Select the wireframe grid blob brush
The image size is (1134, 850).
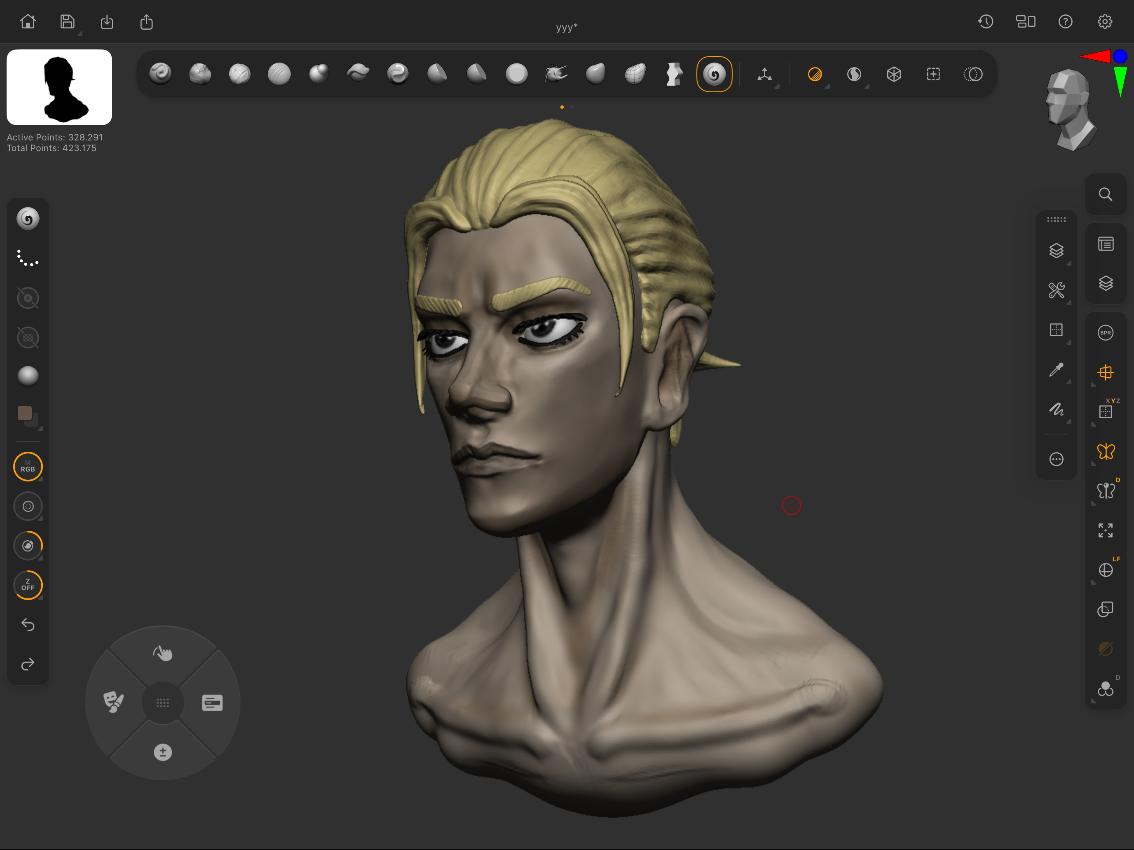click(635, 74)
